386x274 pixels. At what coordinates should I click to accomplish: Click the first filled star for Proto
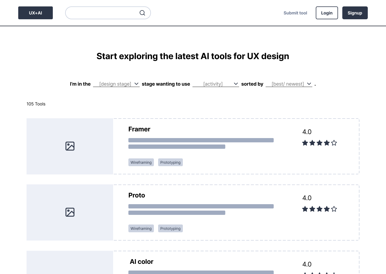(305, 209)
